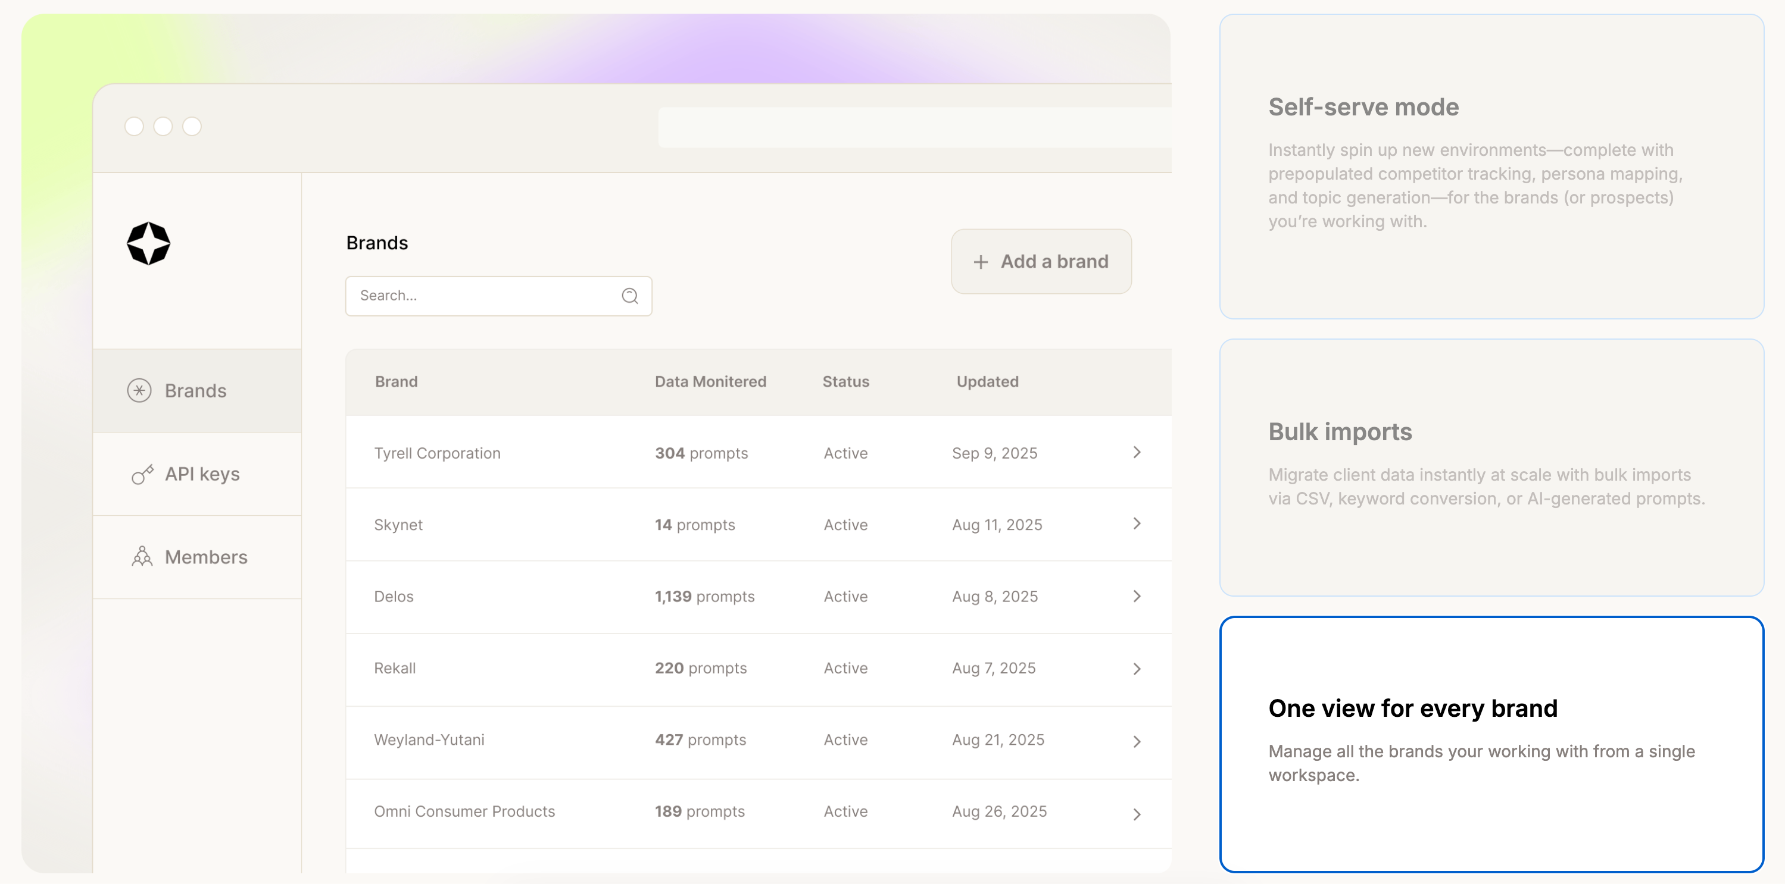Expand Omni Consumer Products row chevron
Viewport: 1785px width, 884px height.
(1137, 814)
